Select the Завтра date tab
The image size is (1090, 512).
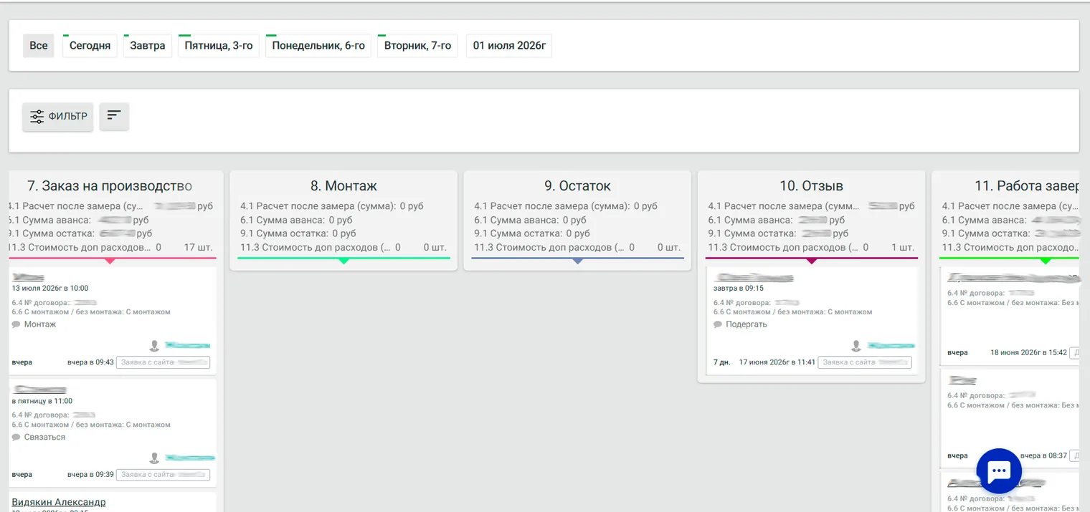click(x=148, y=46)
